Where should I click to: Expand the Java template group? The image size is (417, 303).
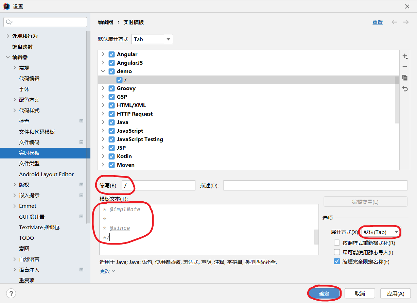point(103,122)
